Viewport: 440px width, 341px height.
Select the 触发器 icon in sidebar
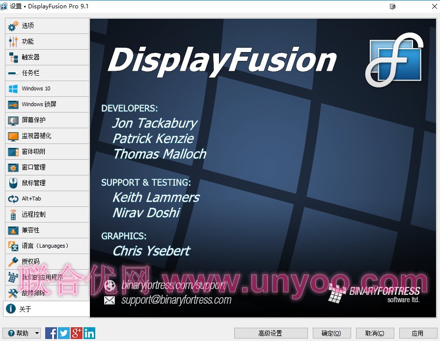pos(13,57)
